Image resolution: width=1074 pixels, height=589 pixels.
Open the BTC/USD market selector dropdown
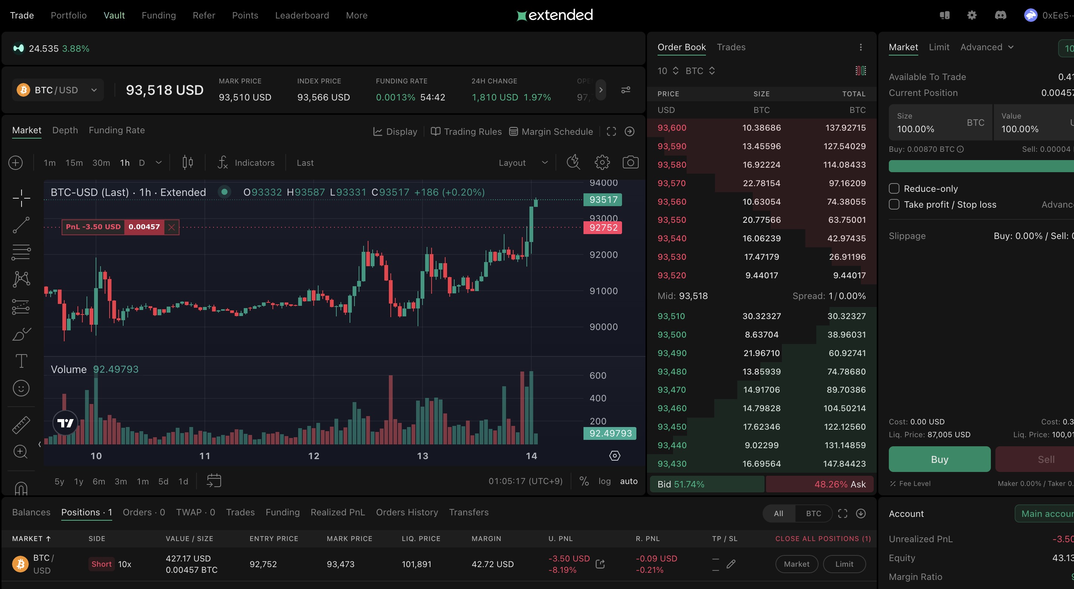pos(58,90)
